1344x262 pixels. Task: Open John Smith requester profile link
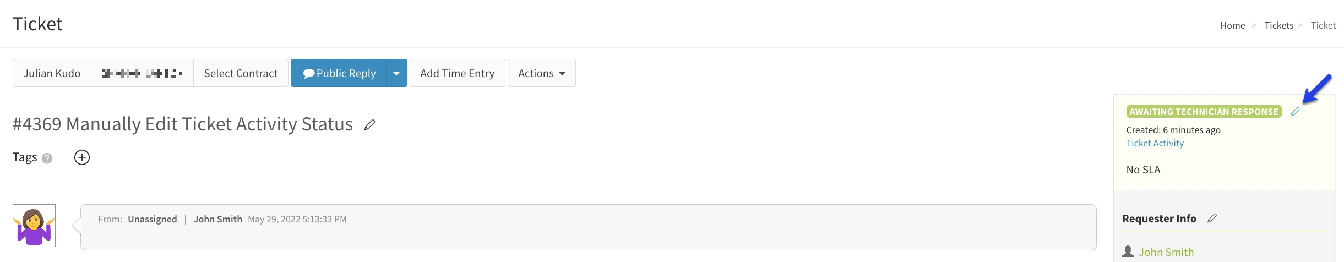click(1166, 252)
